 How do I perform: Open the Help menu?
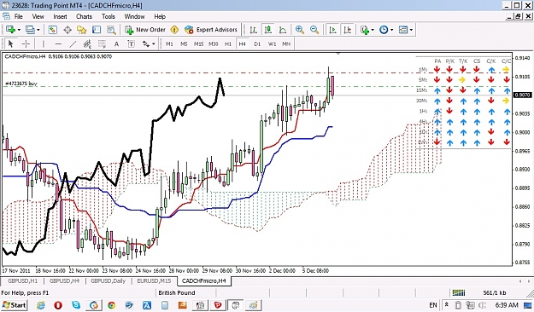click(160, 16)
